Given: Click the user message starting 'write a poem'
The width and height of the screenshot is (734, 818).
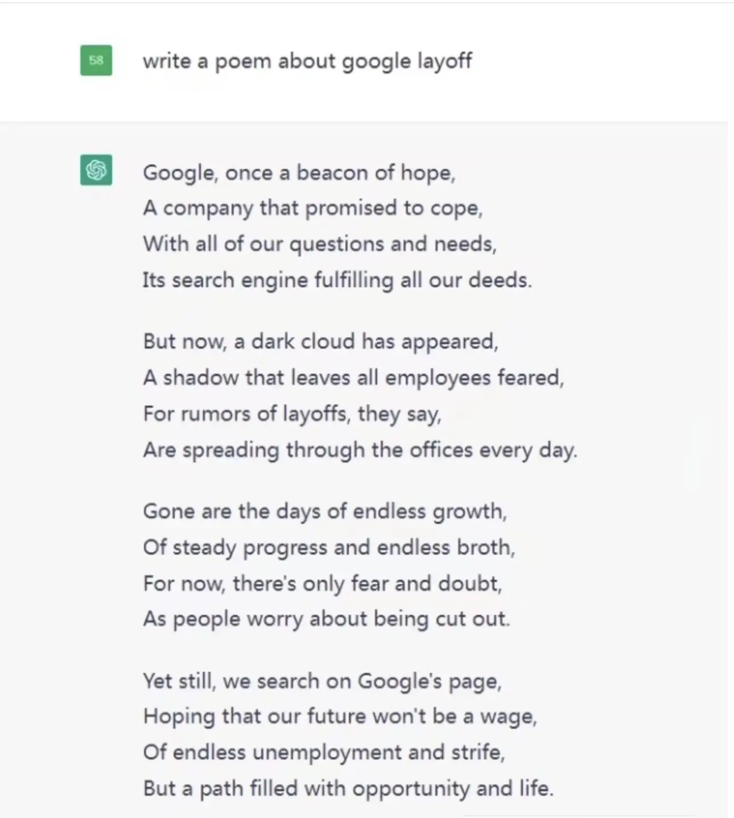Looking at the screenshot, I should [x=307, y=61].
